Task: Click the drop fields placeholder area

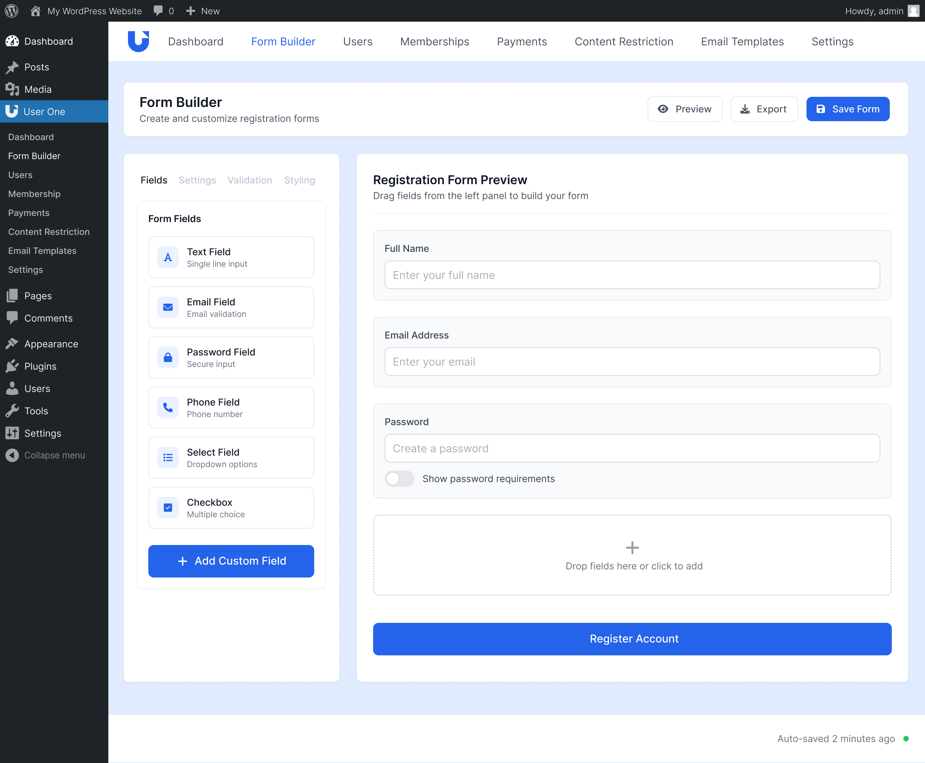Action: pyautogui.click(x=633, y=555)
